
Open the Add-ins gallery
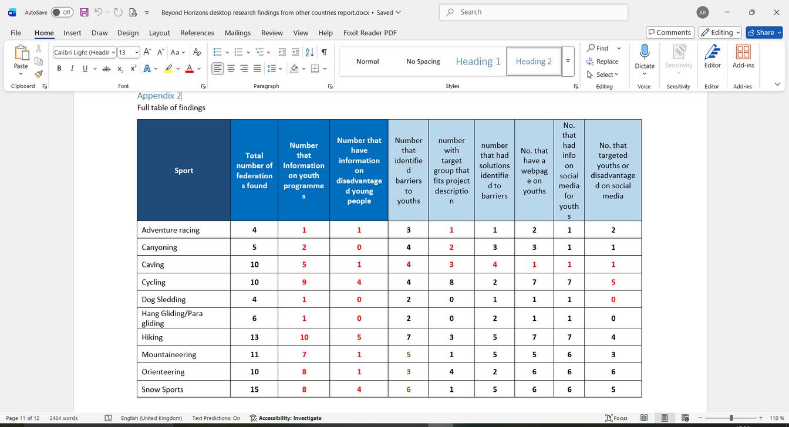point(743,56)
